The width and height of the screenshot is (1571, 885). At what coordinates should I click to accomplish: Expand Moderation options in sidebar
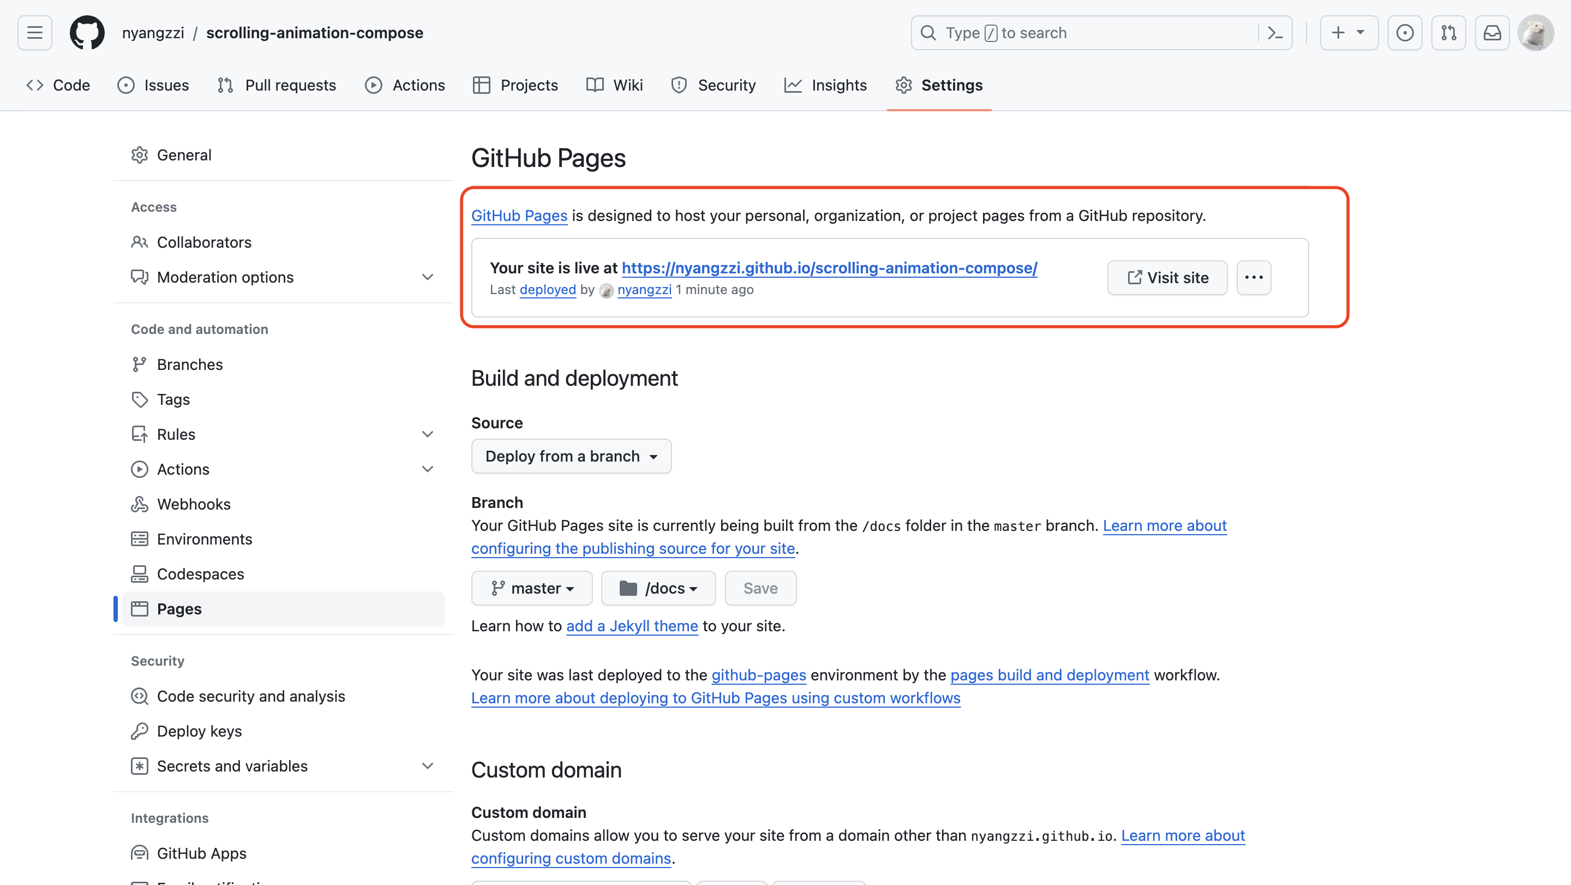tap(428, 277)
